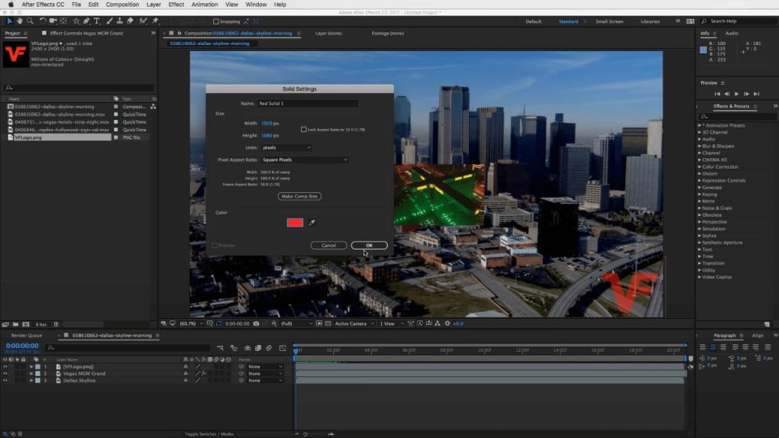
Task: Select the Hand tool in the toolbar
Action: coord(20,21)
